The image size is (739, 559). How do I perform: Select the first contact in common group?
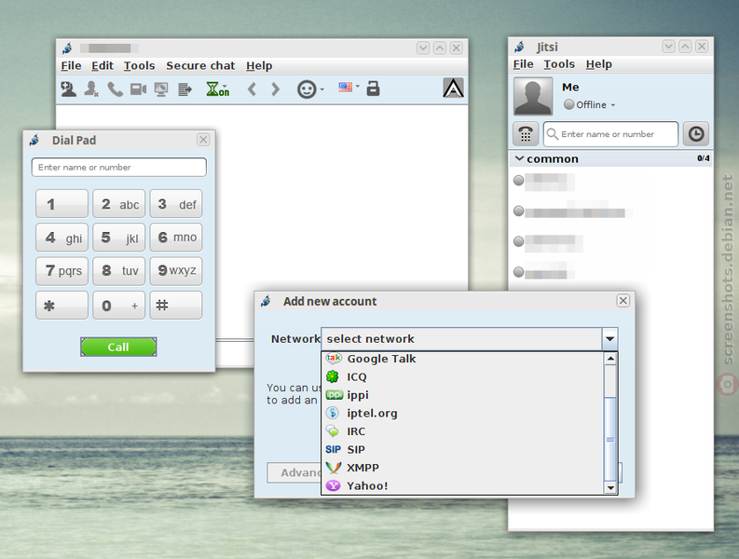point(610,181)
